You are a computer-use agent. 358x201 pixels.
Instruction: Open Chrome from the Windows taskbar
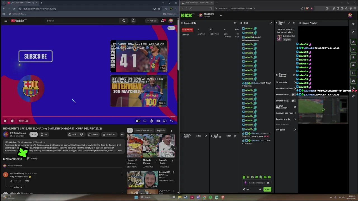[x=204, y=197]
